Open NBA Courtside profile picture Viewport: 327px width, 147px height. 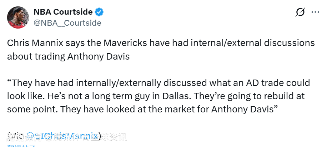18,17
